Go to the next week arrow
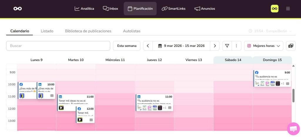 point(215,46)
